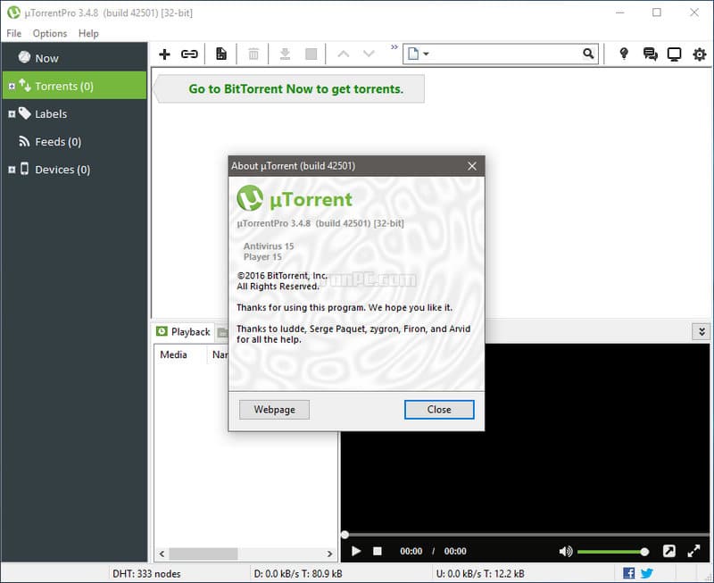Switch the video player to fullscreen
Screen dimensions: 714x583
click(x=695, y=551)
